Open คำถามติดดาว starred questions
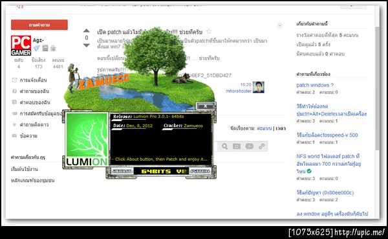This screenshot has width=388, height=239. click(34, 124)
